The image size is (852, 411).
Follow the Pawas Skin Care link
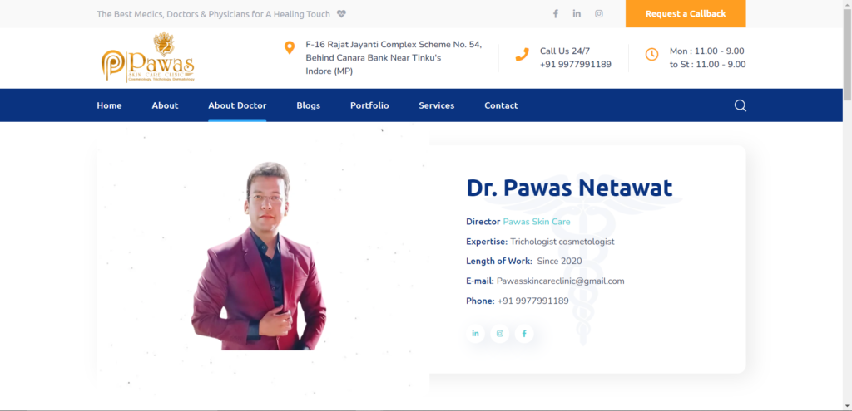pos(537,222)
